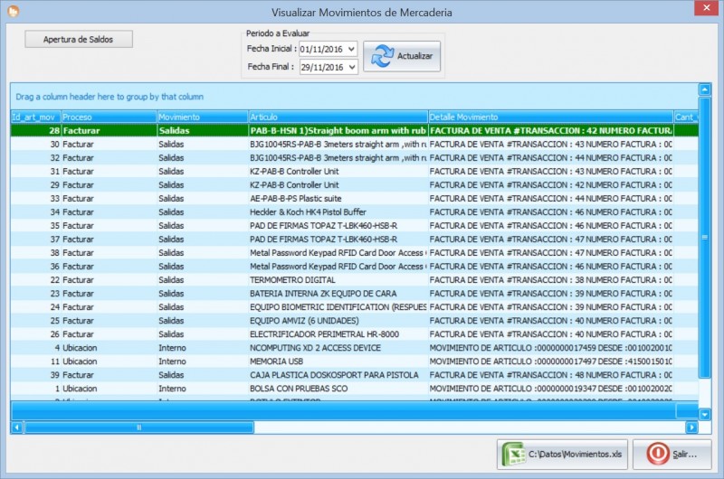Click vertical scrollbar down arrow
The height and width of the screenshot is (479, 724).
point(705,414)
